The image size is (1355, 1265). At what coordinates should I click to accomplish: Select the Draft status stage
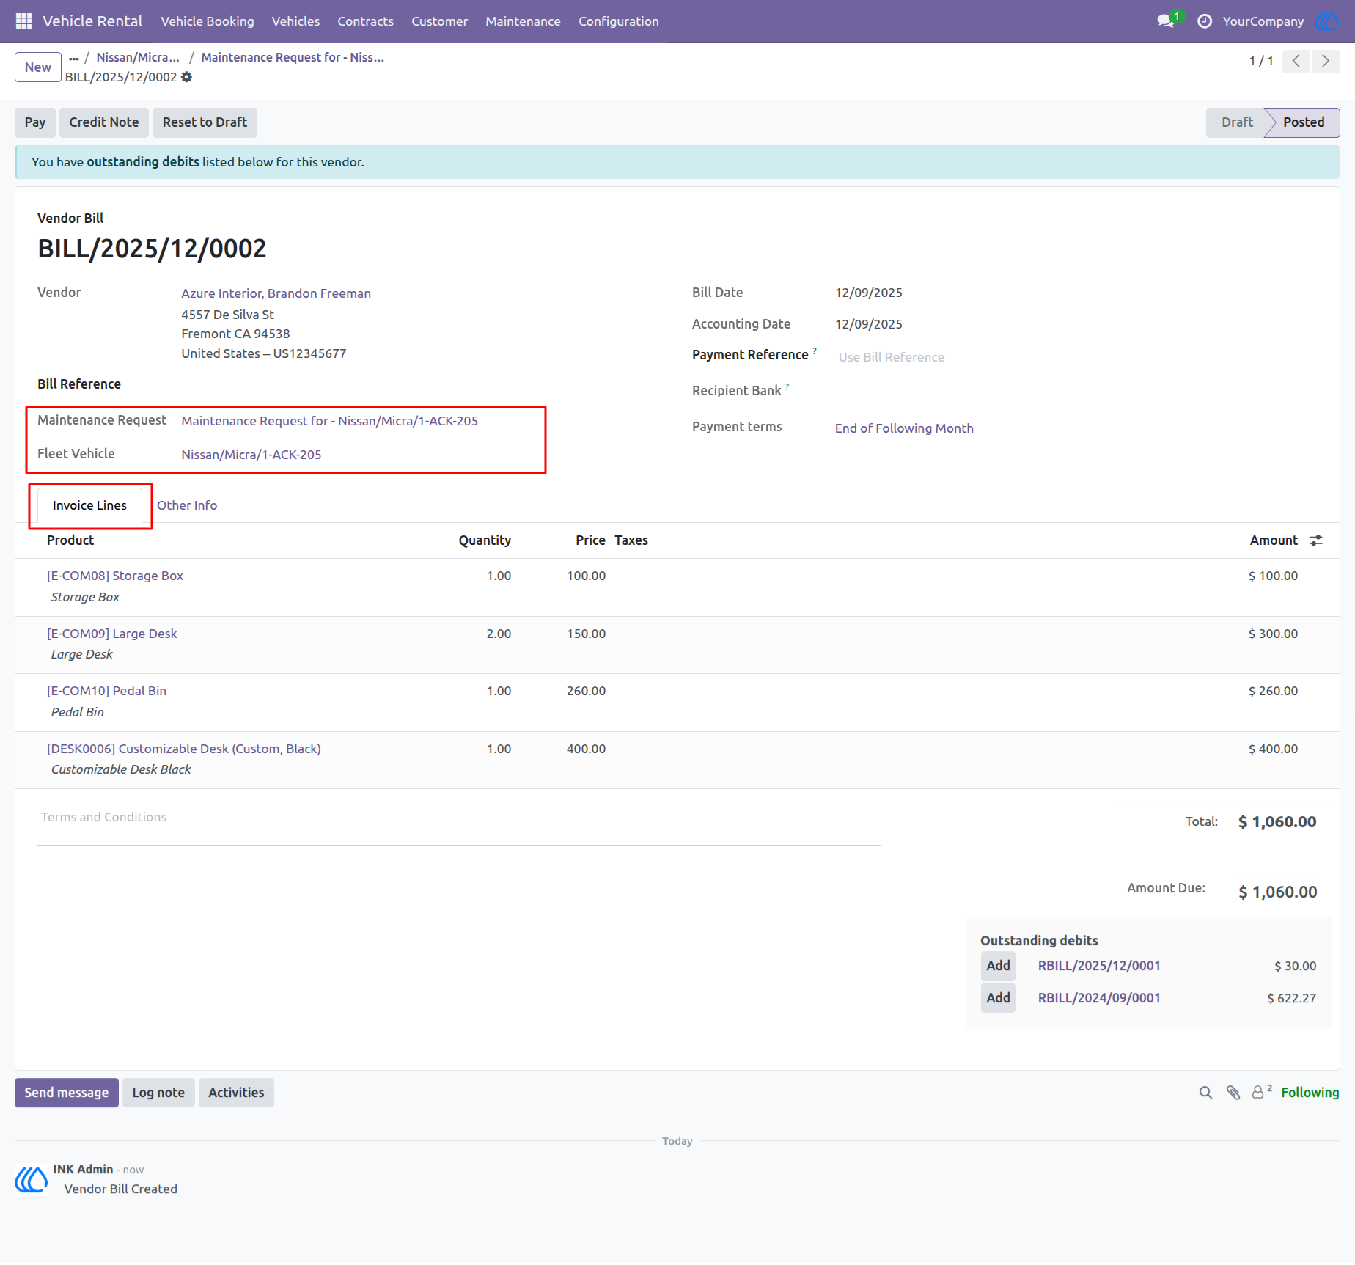coord(1236,122)
